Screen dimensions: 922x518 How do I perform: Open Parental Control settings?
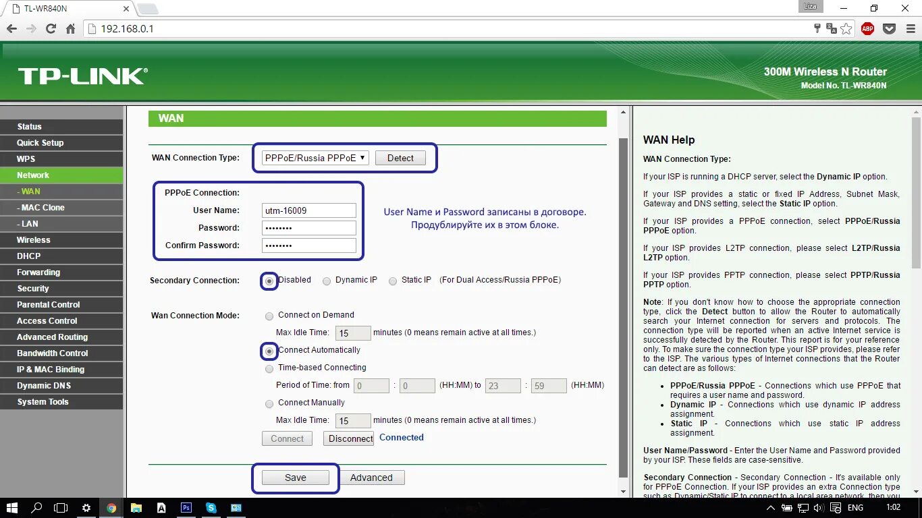61,305
